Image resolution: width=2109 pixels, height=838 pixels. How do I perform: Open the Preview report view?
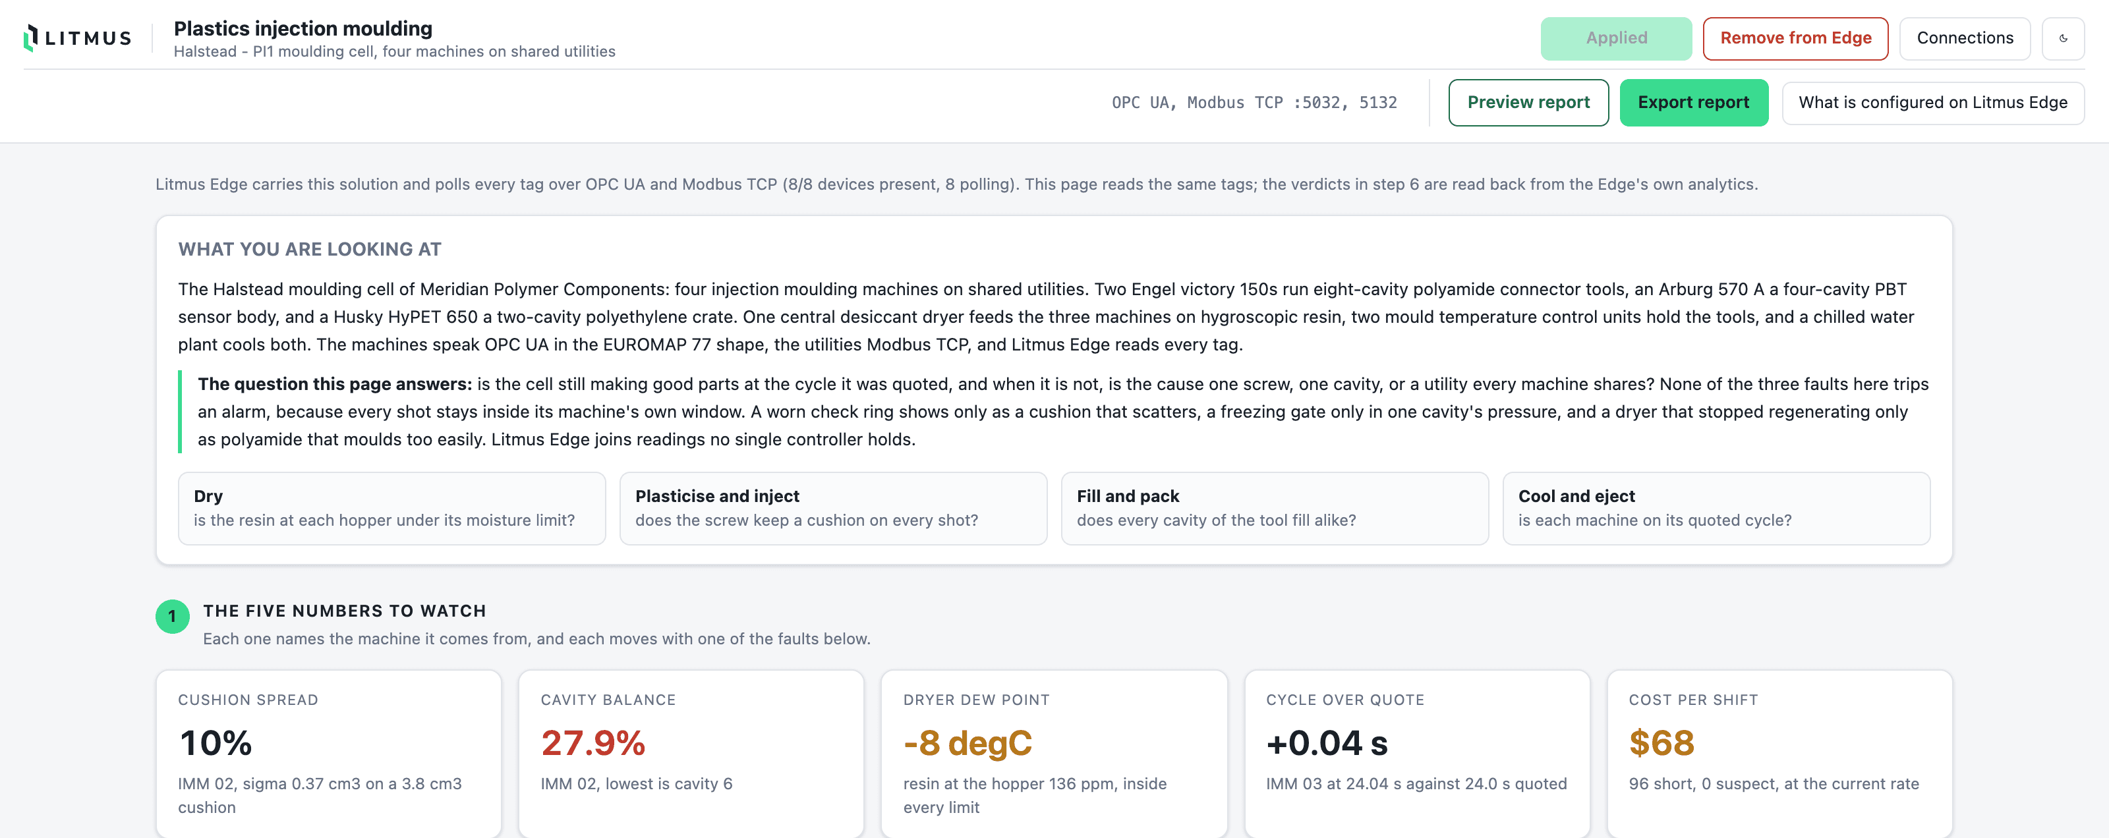(1528, 102)
